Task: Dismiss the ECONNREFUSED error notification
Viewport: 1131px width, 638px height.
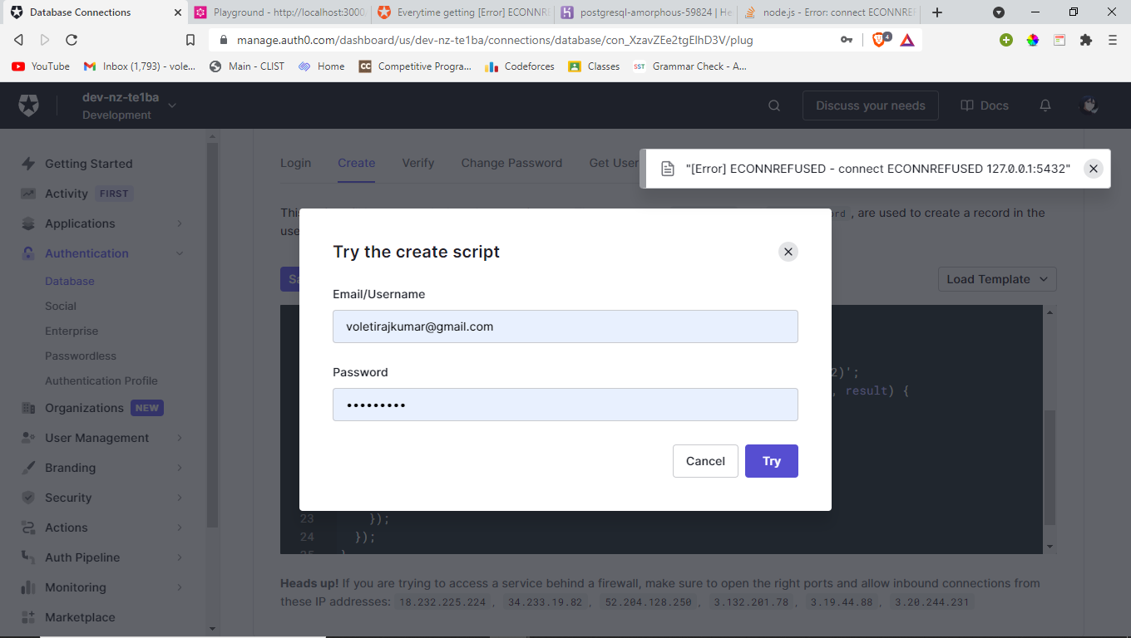Action: tap(1094, 169)
